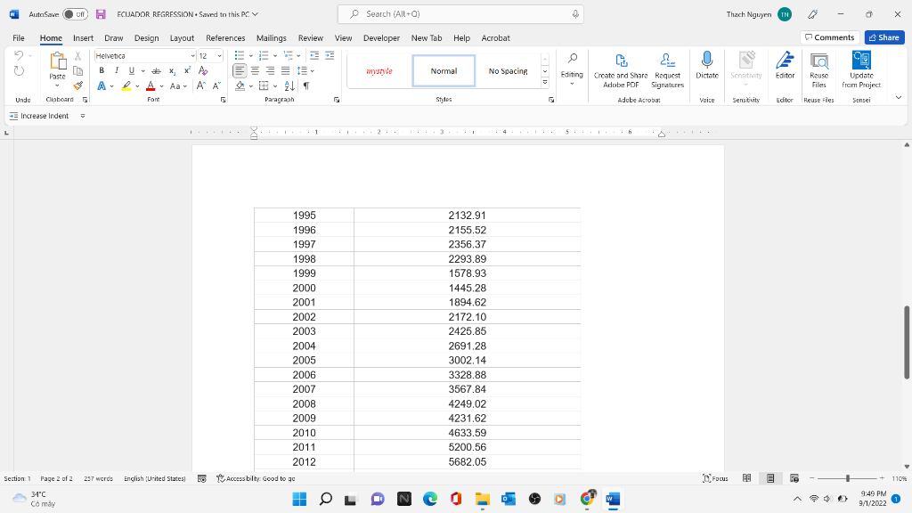Screen dimensions: 912x513
Task: Apply yellow text highlight color
Action: pyautogui.click(x=126, y=85)
